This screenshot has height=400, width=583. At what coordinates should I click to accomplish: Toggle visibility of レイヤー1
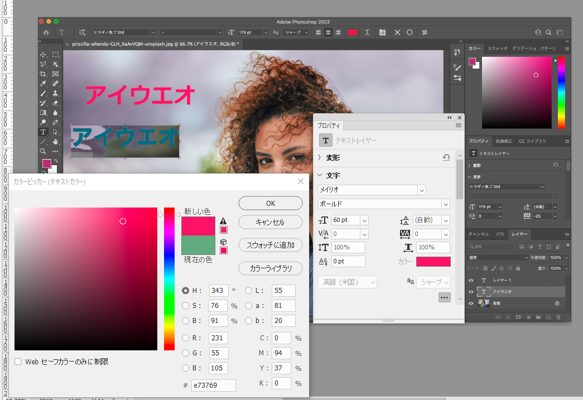[471, 280]
